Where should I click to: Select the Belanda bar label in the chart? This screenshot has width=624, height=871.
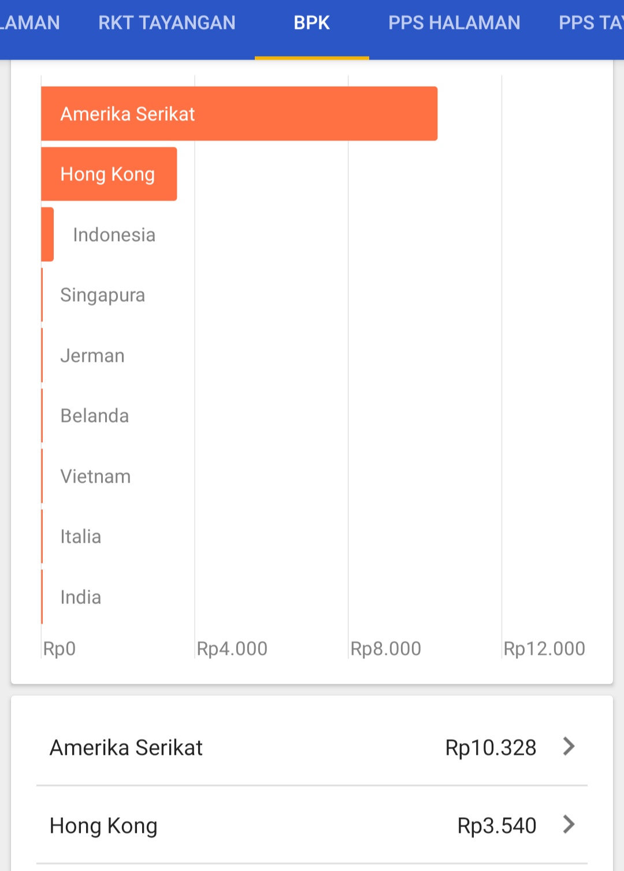click(x=95, y=416)
